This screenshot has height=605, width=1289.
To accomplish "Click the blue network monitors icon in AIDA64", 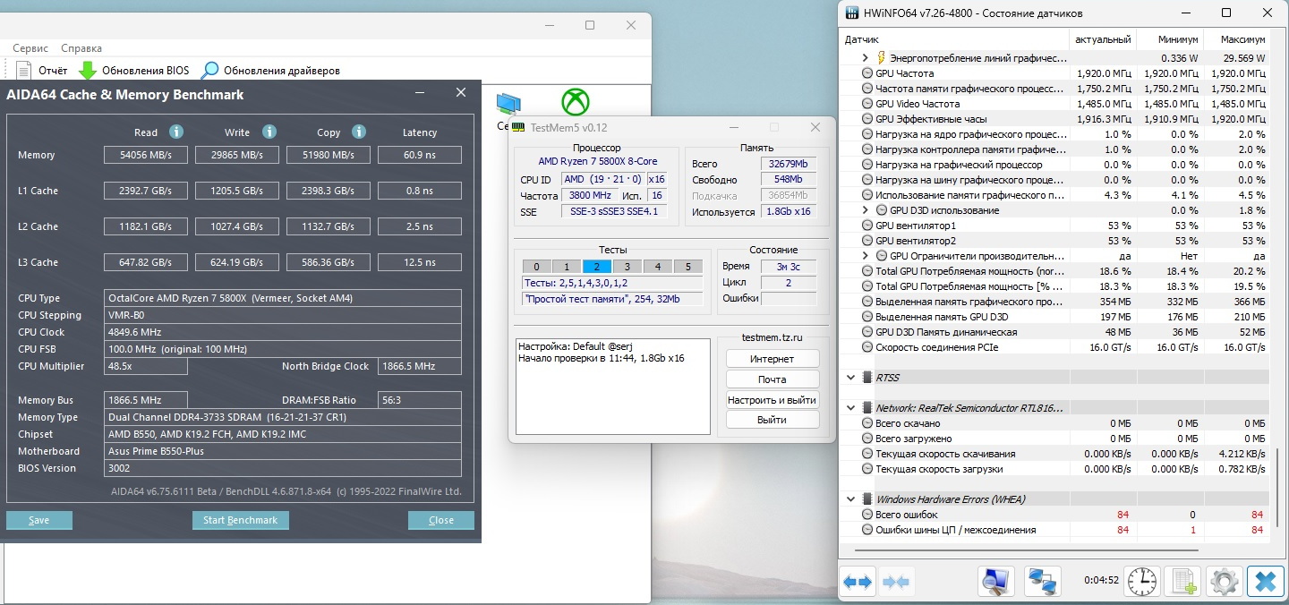I will click(x=508, y=104).
